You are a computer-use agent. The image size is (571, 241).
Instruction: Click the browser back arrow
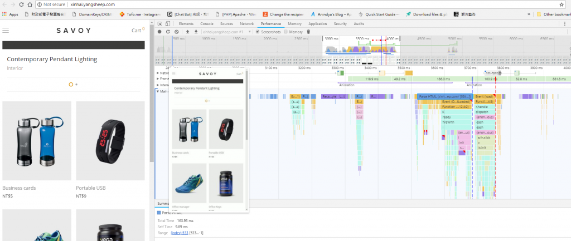pyautogui.click(x=4, y=4)
